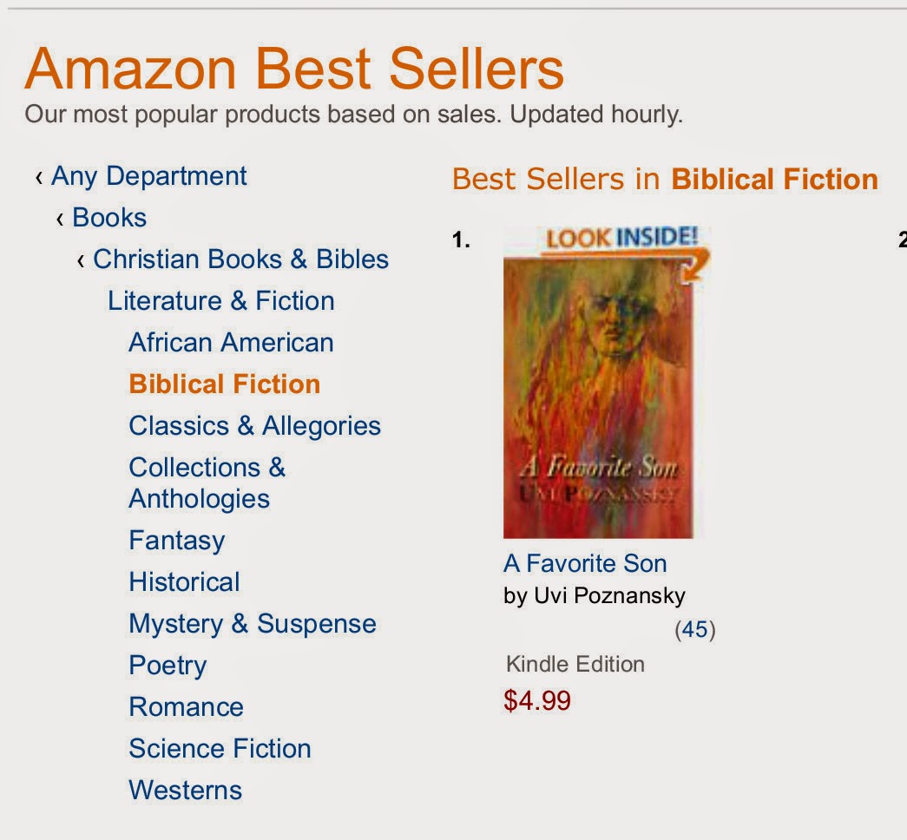Viewport: 907px width, 840px height.
Task: Click the Look Inside badge on book cover
Action: [621, 238]
